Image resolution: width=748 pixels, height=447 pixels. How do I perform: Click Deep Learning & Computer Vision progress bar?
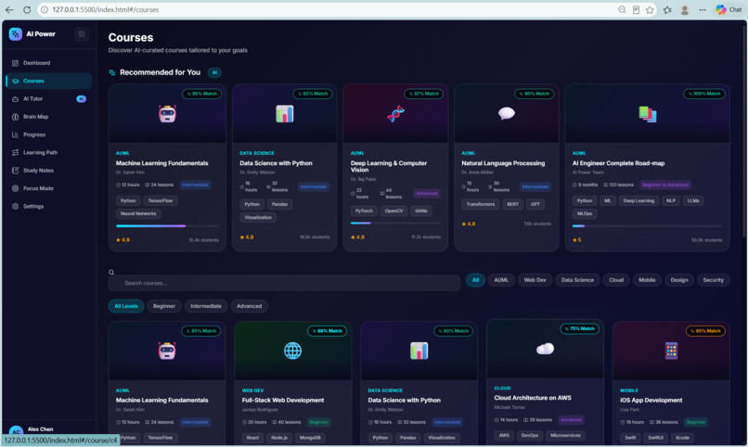click(x=395, y=223)
